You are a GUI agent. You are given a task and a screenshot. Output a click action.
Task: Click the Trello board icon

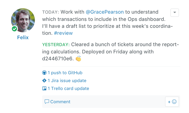coord(44,89)
